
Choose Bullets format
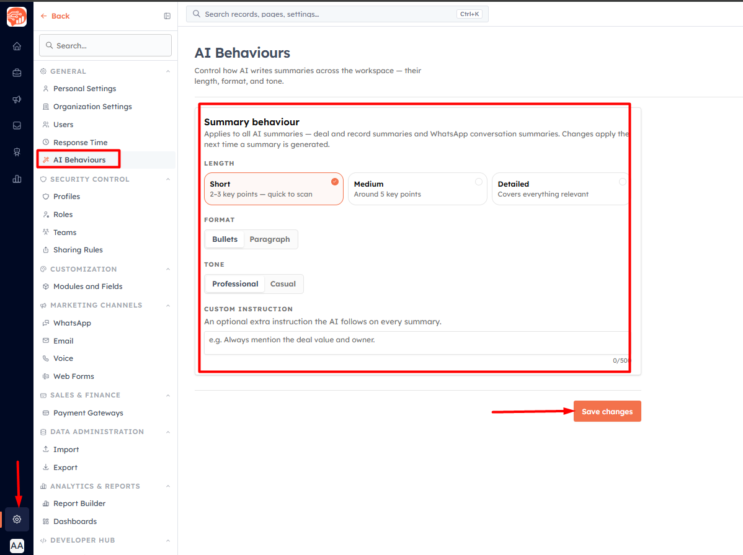[x=225, y=239]
